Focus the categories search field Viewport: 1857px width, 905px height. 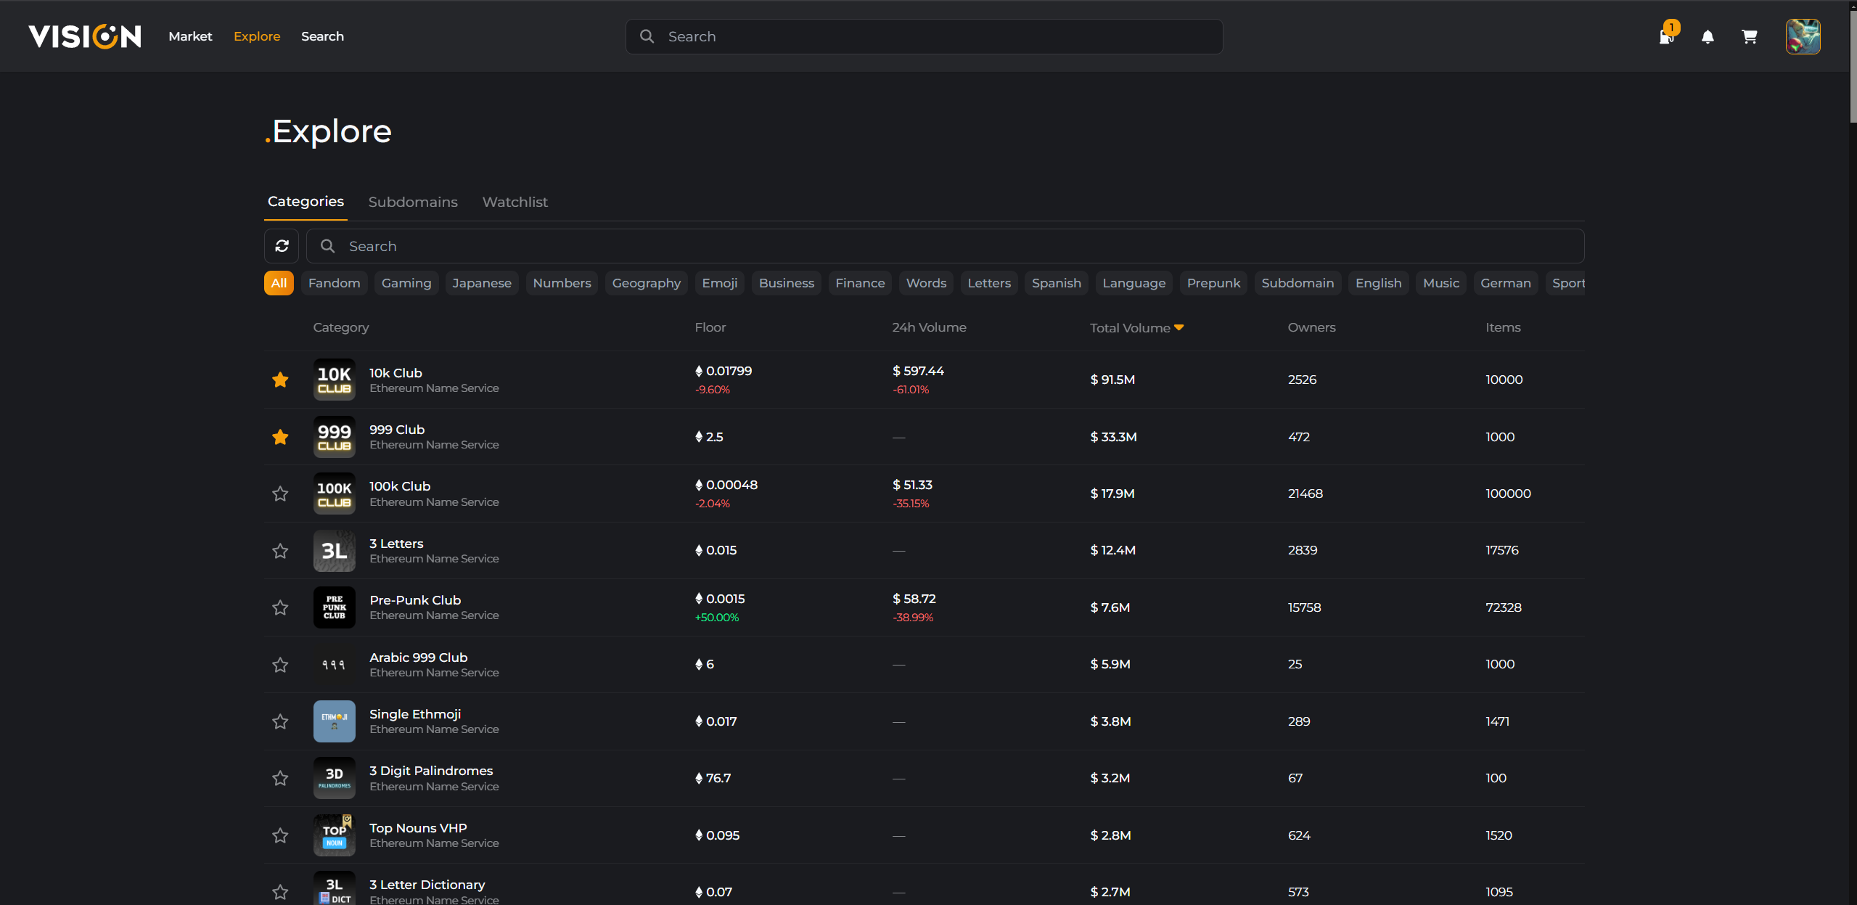(x=945, y=246)
